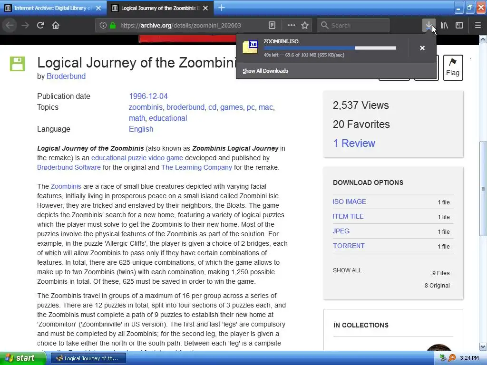Click the green padlock secure icon

113,26
